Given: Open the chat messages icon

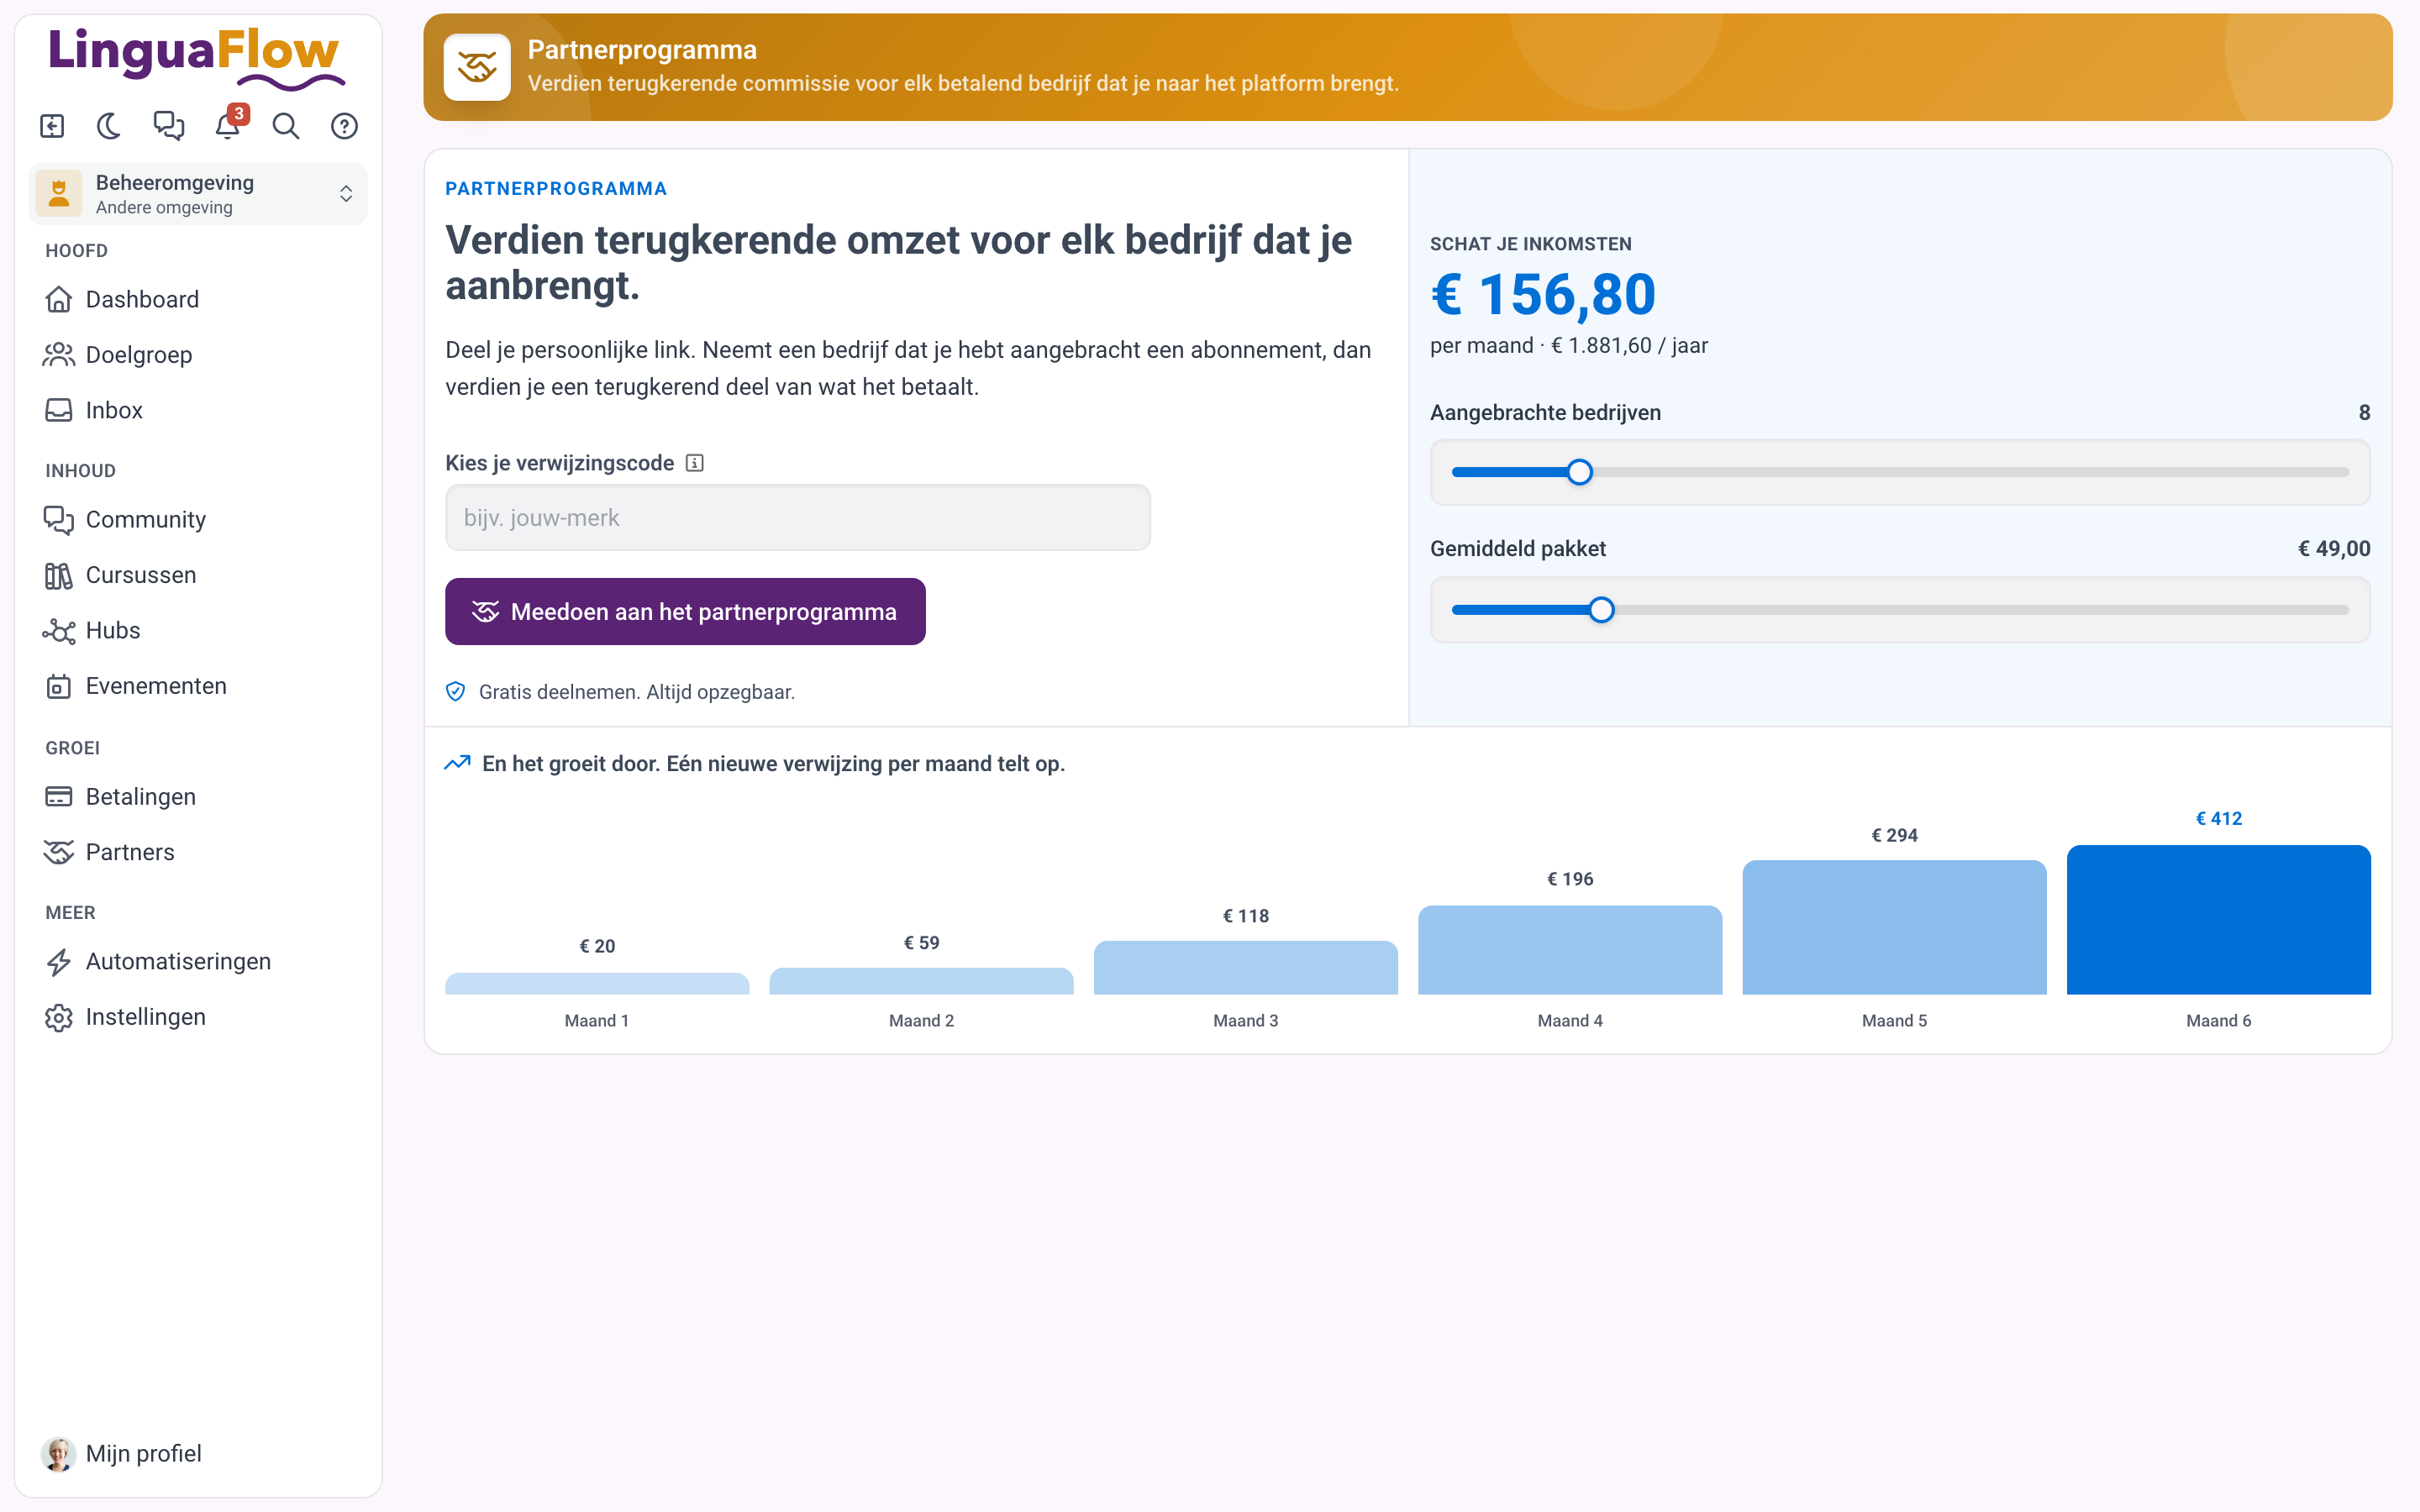Looking at the screenshot, I should [168, 126].
